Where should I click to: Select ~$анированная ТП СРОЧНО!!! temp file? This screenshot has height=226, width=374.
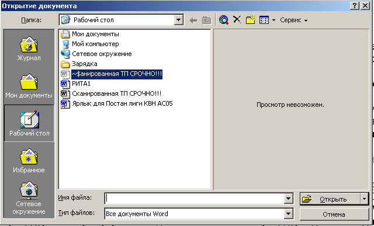[112, 74]
